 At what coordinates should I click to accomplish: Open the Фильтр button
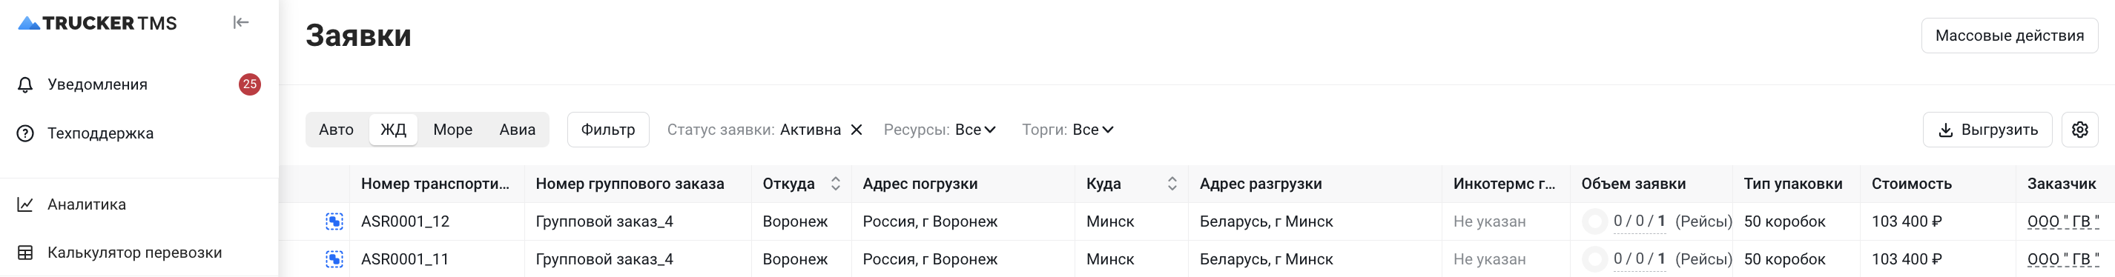click(x=608, y=130)
